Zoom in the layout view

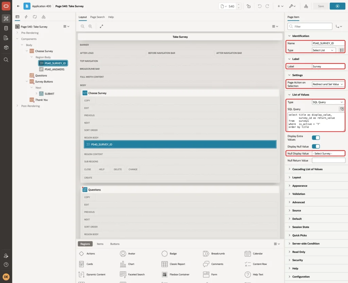[x=90, y=26]
